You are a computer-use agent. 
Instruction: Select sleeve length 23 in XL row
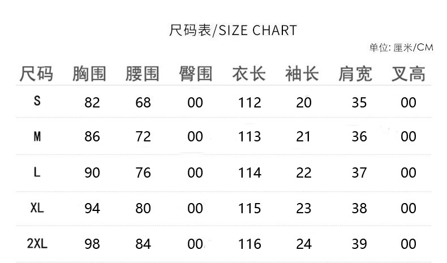click(304, 208)
